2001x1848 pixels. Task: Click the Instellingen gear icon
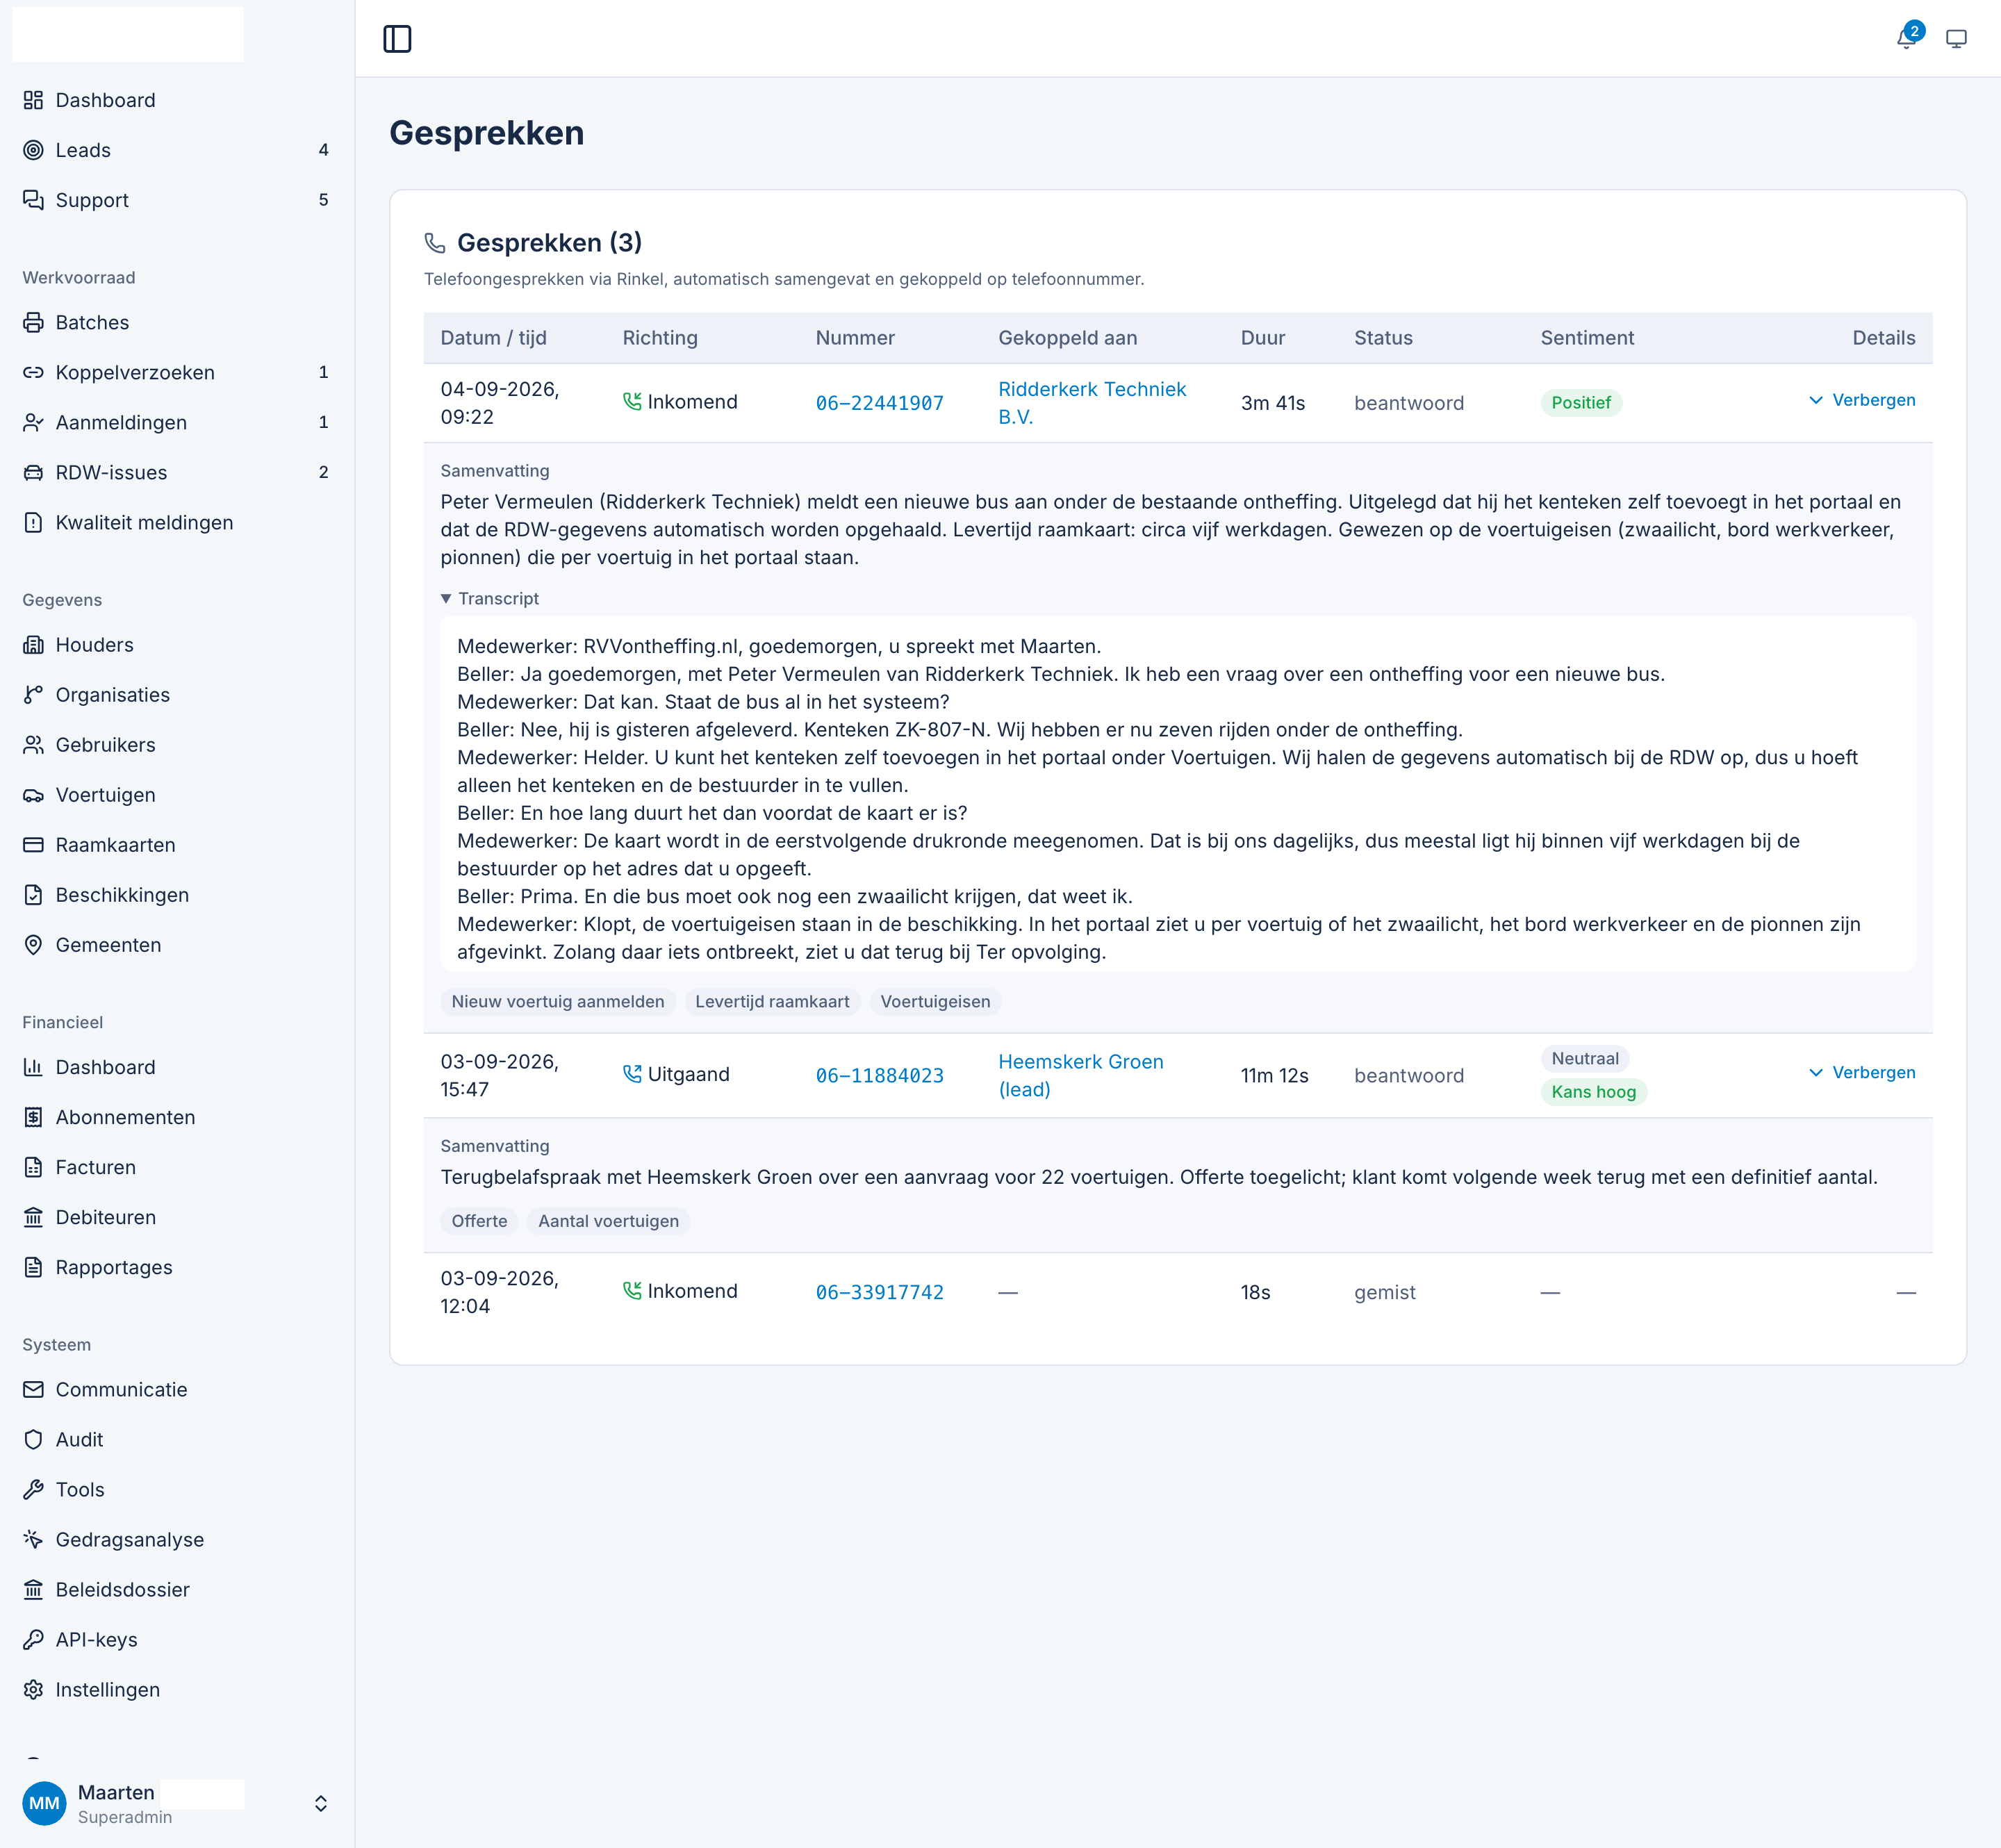(33, 1689)
